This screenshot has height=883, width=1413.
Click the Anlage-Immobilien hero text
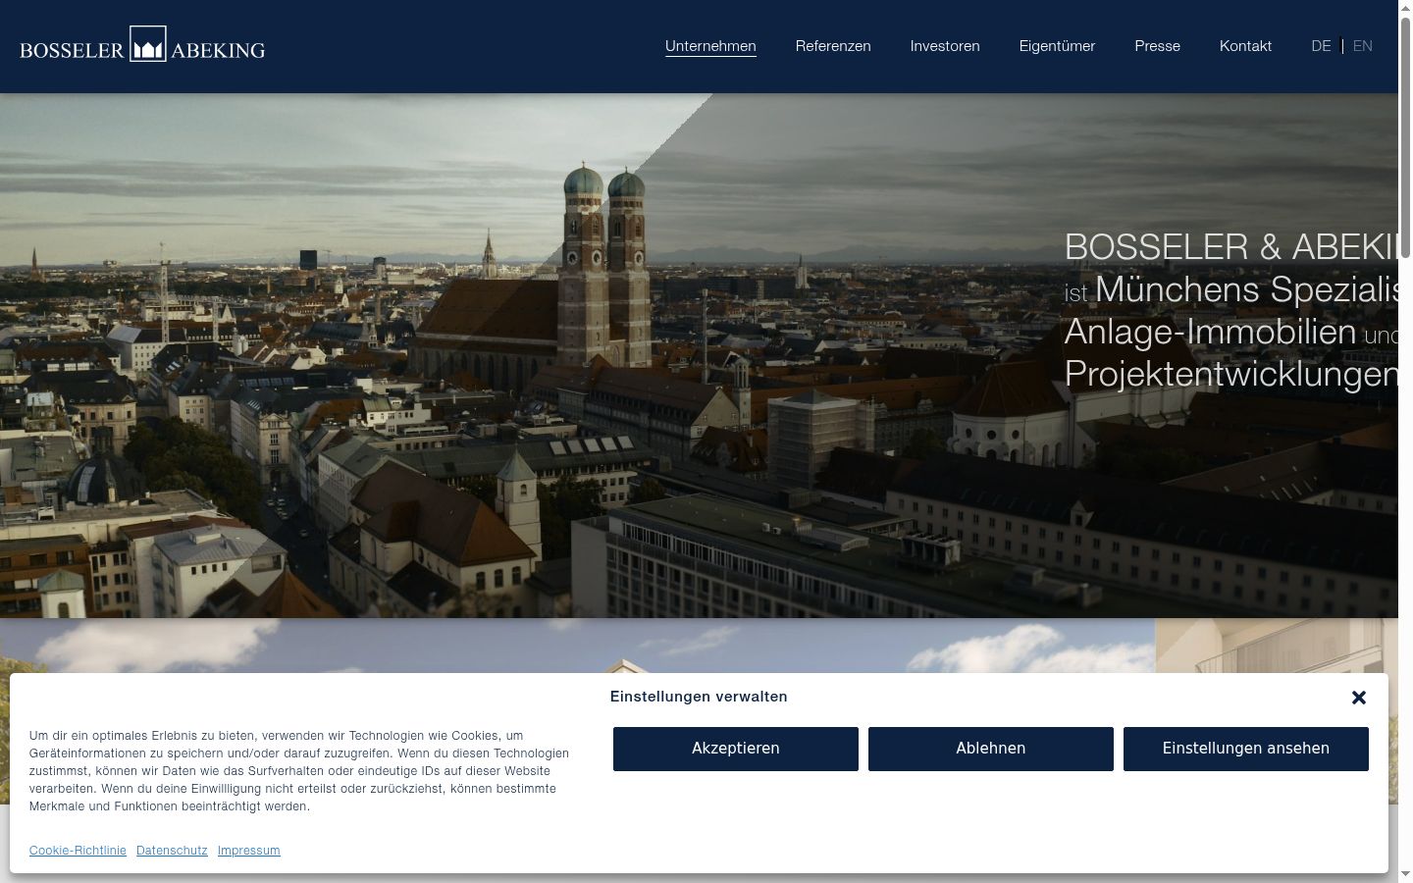click(1210, 332)
